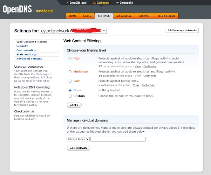Click the Web Content Filtering heading
The image size is (211, 175).
pyautogui.click(x=82, y=41)
